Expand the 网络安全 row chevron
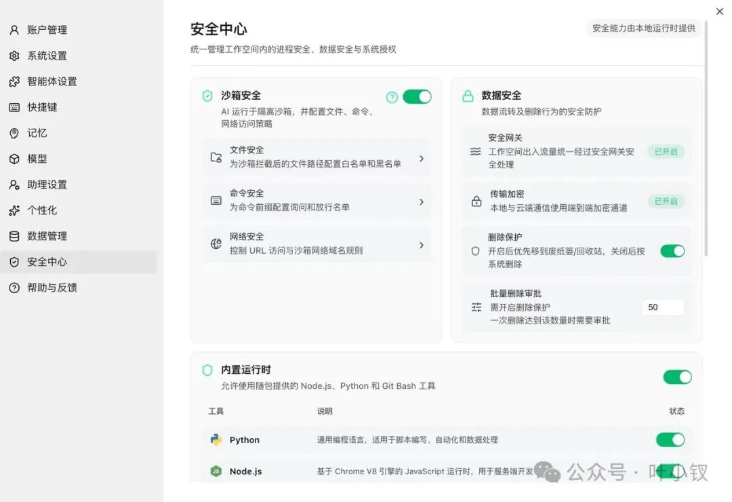 [x=422, y=245]
